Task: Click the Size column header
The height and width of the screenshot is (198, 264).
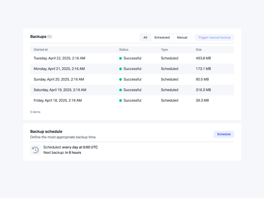Action: [x=199, y=49]
